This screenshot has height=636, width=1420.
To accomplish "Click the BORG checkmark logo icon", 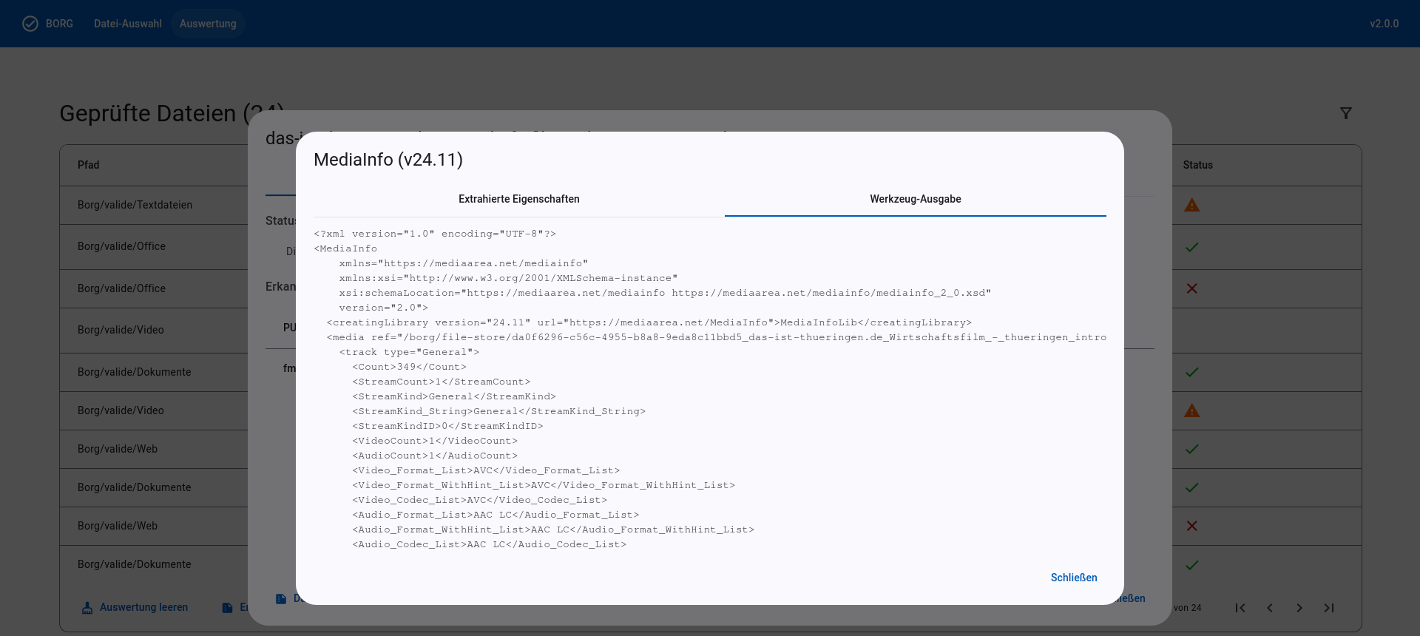I will (x=30, y=24).
